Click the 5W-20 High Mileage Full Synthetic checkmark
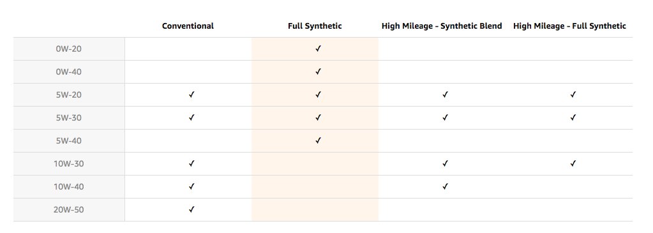Viewport: 653px width, 233px height. click(x=573, y=94)
